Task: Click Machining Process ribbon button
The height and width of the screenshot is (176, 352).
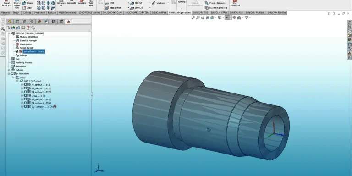Action: pos(216,8)
